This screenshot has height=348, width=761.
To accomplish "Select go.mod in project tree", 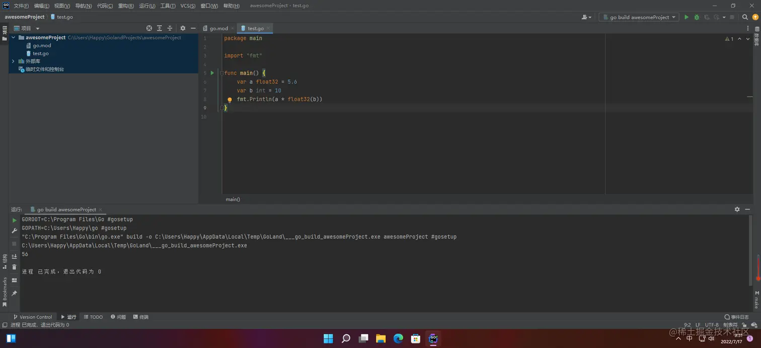I will [x=42, y=45].
